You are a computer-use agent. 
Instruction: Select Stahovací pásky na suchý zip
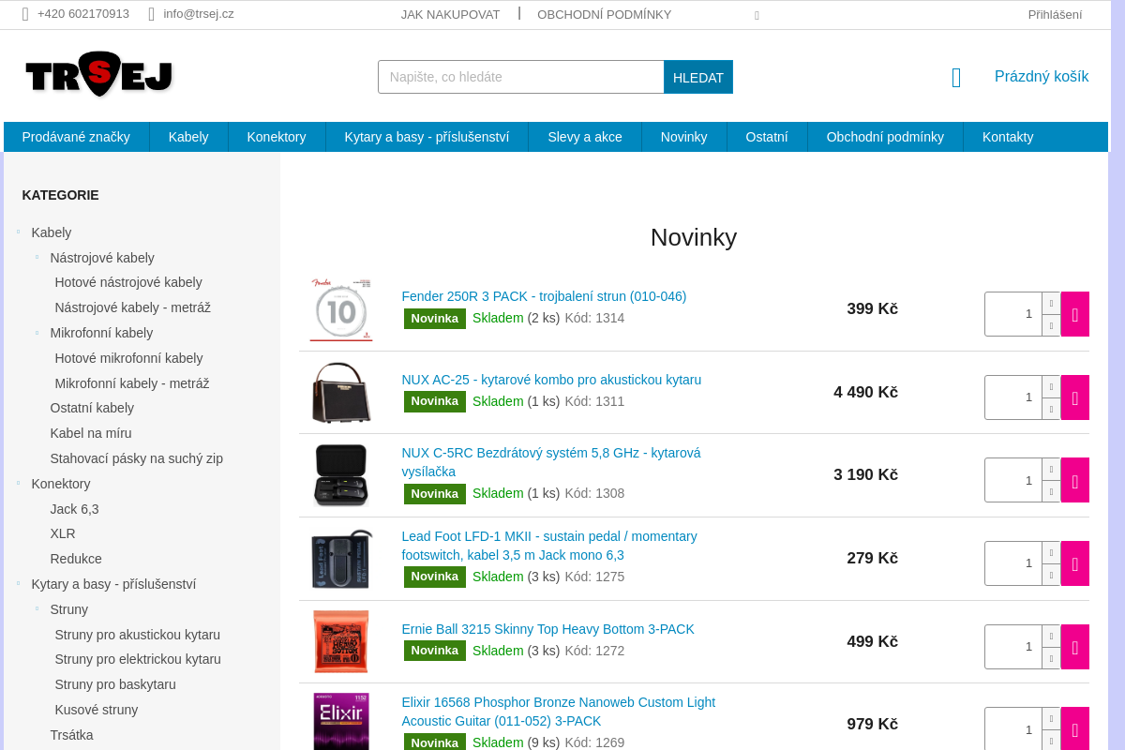136,458
